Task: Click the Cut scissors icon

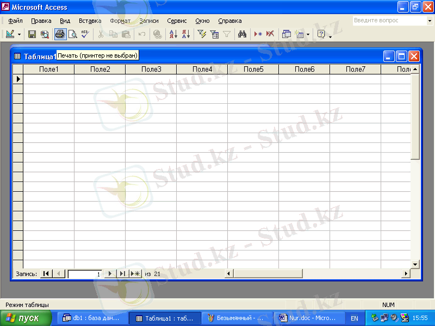Action: [x=101, y=34]
